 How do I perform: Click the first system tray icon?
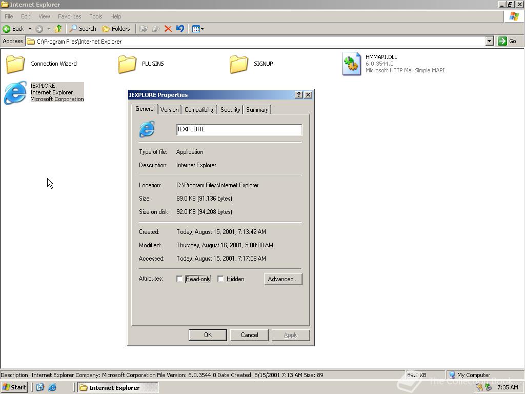[x=480, y=387]
